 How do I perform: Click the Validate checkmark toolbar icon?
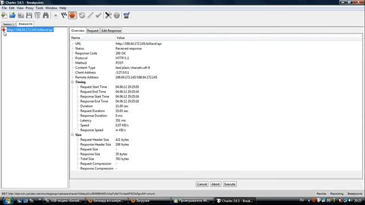[x=99, y=15]
